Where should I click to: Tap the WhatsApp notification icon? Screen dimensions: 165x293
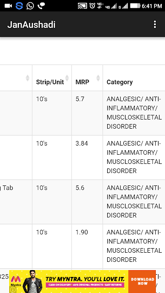30,6
